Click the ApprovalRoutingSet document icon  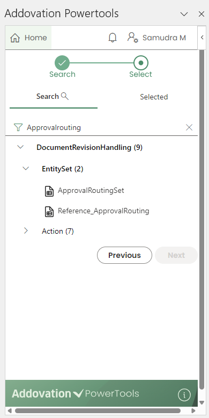tap(49, 191)
